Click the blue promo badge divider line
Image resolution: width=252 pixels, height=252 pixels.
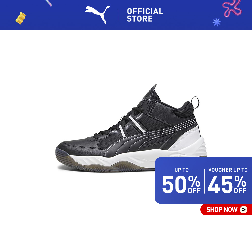[x=204, y=181]
